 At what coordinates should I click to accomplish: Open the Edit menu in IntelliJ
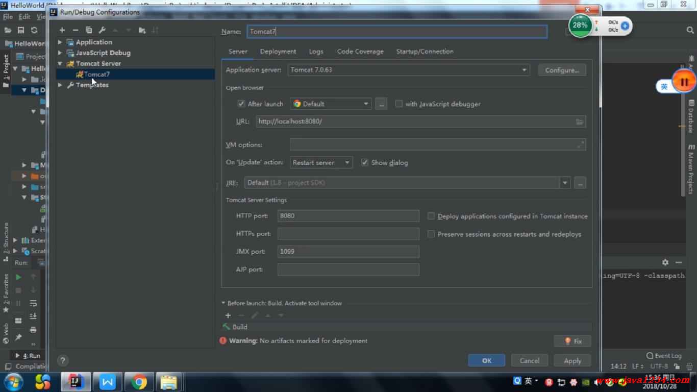(24, 17)
